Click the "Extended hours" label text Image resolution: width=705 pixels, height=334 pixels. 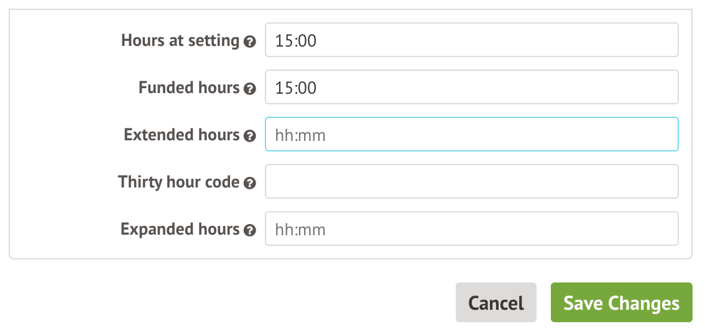click(x=182, y=135)
